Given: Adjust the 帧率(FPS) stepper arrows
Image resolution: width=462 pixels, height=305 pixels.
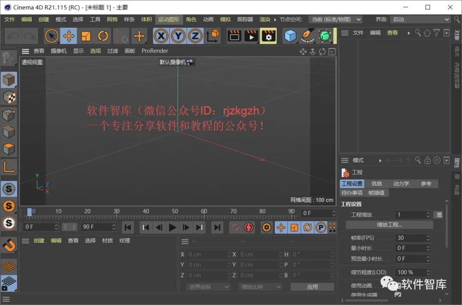Looking at the screenshot, I should (x=428, y=238).
